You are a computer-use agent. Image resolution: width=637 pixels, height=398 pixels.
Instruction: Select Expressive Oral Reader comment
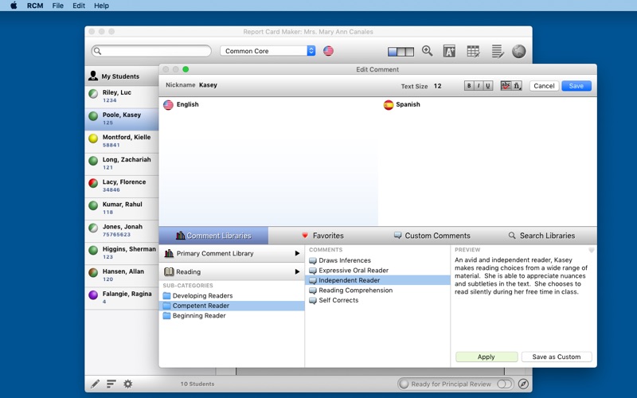point(377,271)
